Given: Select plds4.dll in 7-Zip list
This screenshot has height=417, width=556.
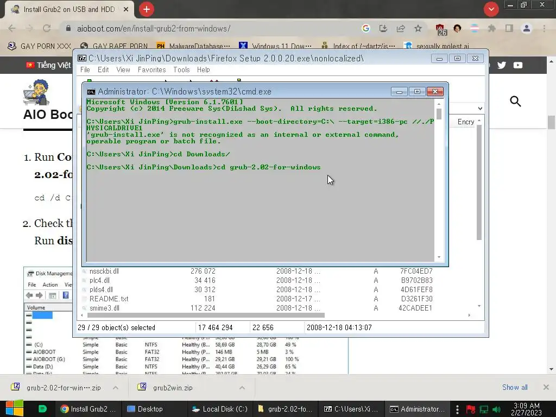Looking at the screenshot, I should coord(101,290).
